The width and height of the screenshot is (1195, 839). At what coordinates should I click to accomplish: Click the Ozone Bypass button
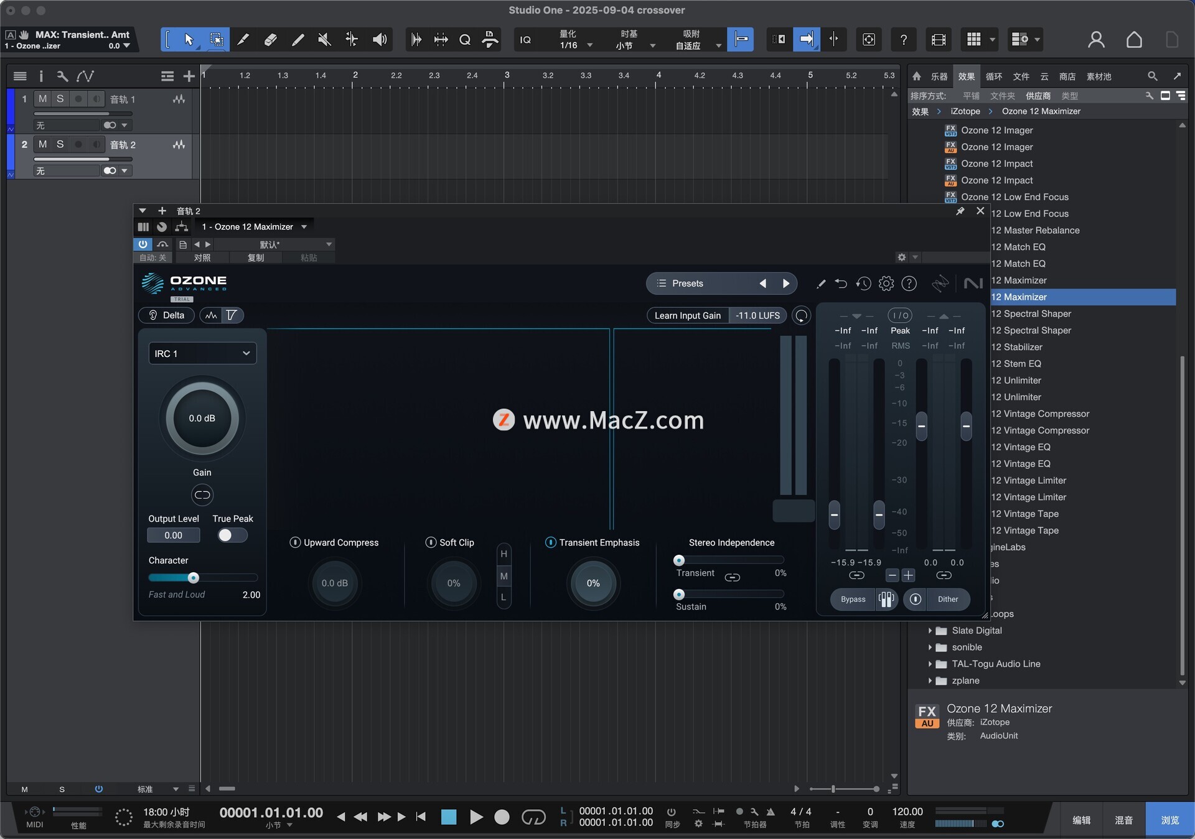tap(853, 600)
